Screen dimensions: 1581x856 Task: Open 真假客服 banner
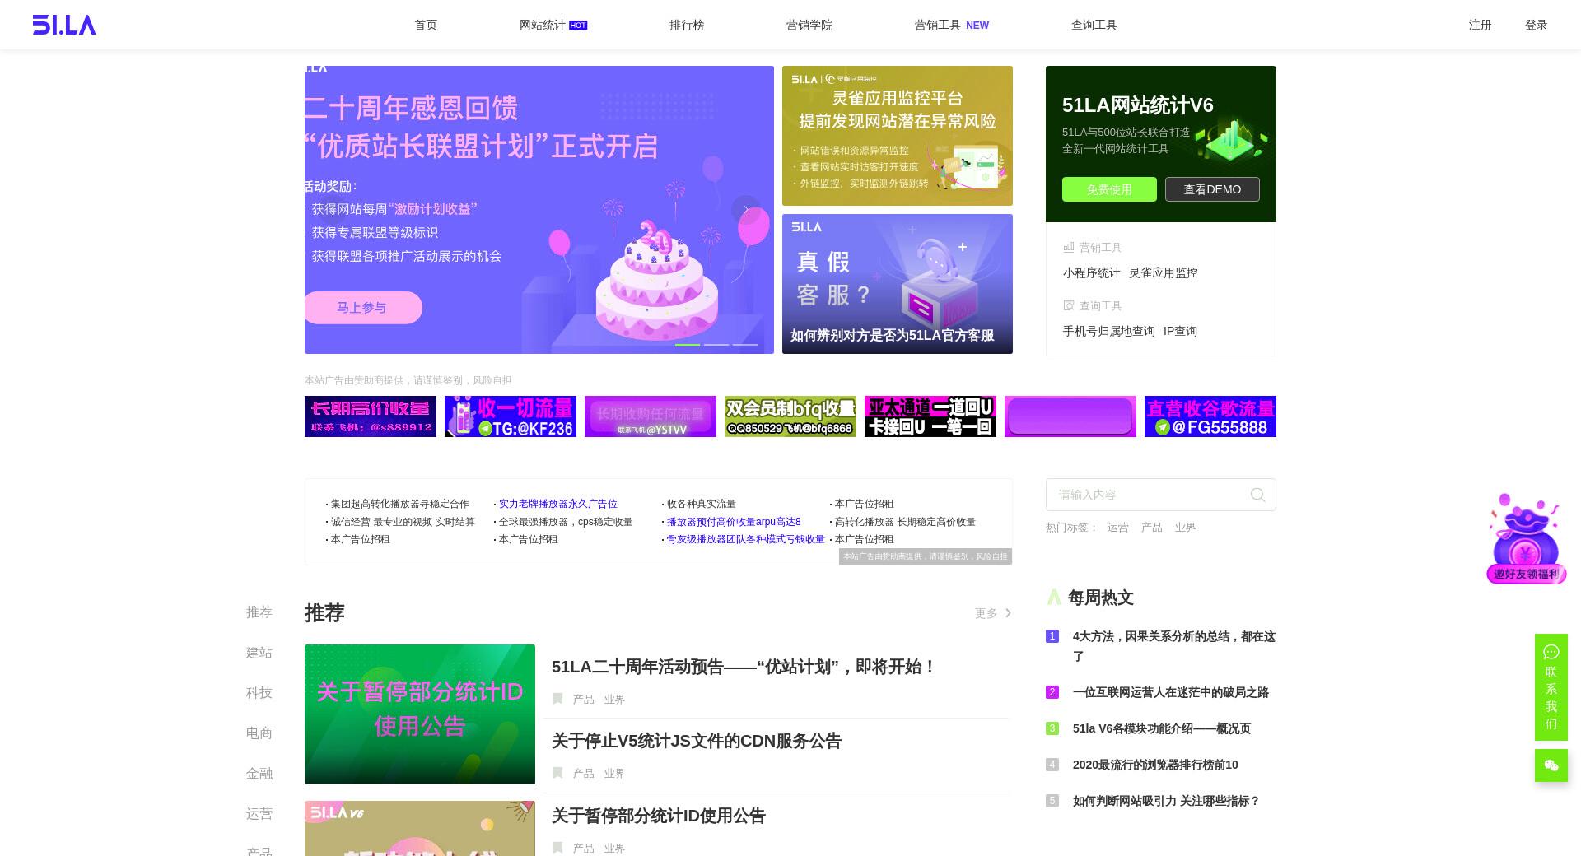[x=898, y=284]
